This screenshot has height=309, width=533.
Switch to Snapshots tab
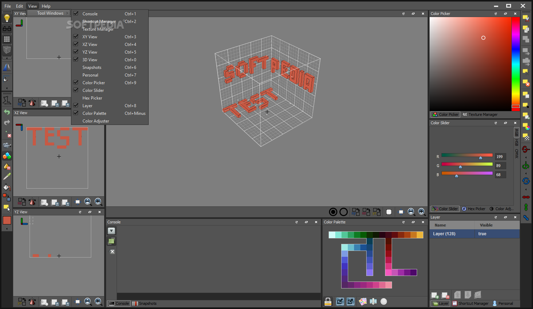144,303
